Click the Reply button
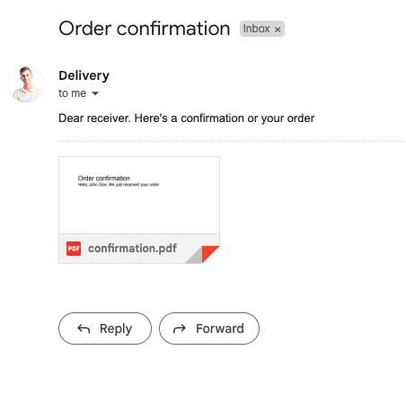Viewport: 406px width, 420px height. (105, 328)
